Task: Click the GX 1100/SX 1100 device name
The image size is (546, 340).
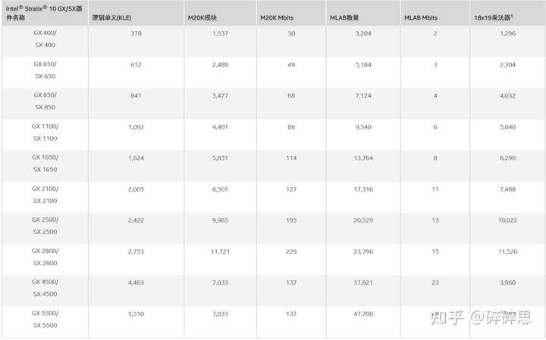Action: click(45, 132)
